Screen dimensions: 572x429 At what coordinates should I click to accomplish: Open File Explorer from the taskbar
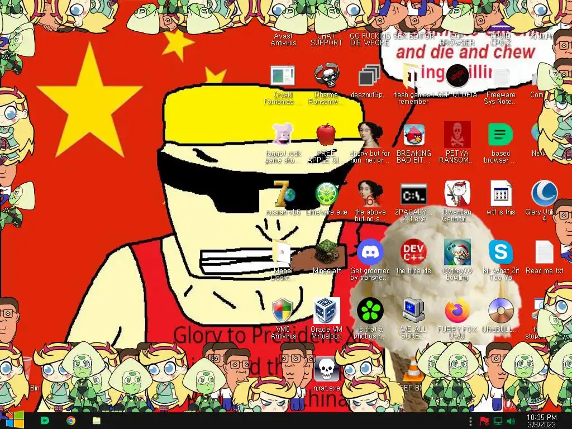97,421
